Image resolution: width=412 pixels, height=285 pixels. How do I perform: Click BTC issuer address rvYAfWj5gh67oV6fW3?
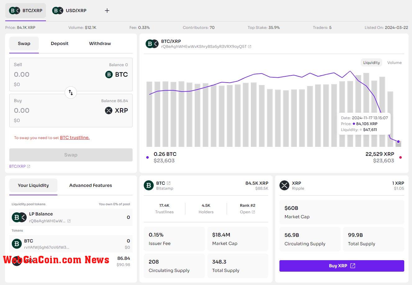coord(47,247)
